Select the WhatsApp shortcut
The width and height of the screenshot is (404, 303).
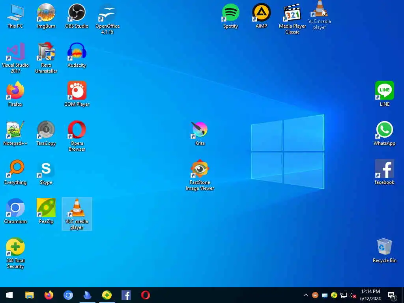(384, 133)
